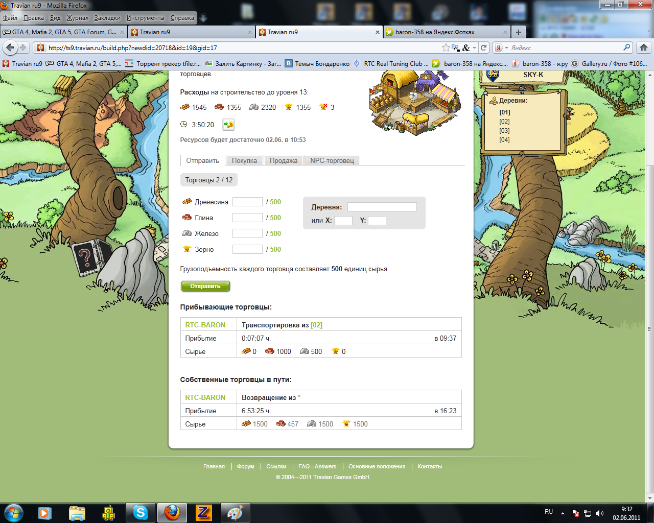Reload the page with the refresh icon
Image resolution: width=654 pixels, height=523 pixels.
point(483,47)
